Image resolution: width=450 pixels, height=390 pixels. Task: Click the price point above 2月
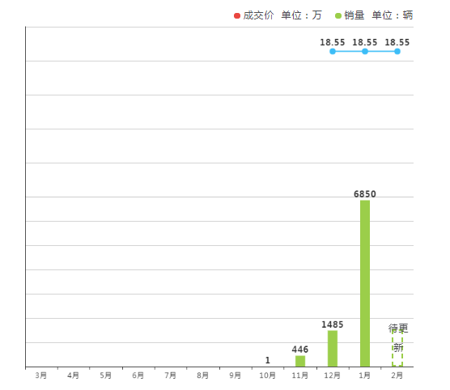(x=397, y=51)
